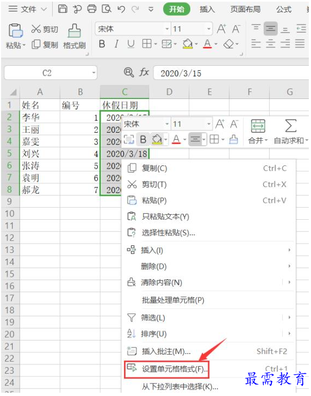The height and width of the screenshot is (396, 311).
Task: Switch to the 公式 tab
Action: point(284,9)
